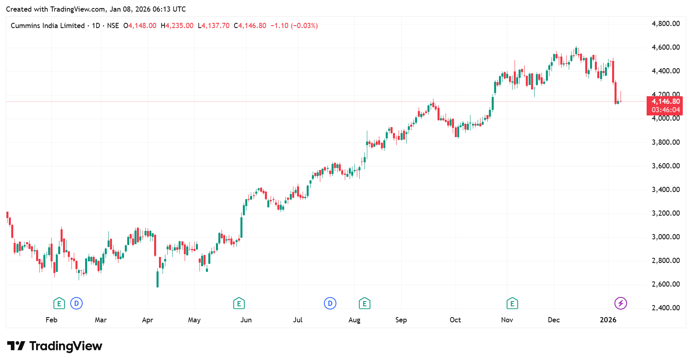Click the price change −1.10 (−0.03%) text
Screen dimensions: 692x364
pyautogui.click(x=294, y=26)
